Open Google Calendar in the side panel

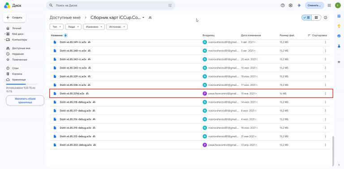pyautogui.click(x=339, y=16)
